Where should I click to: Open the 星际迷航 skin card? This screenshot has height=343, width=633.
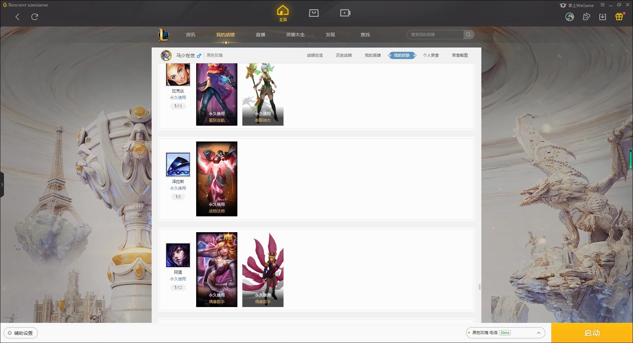(x=217, y=94)
